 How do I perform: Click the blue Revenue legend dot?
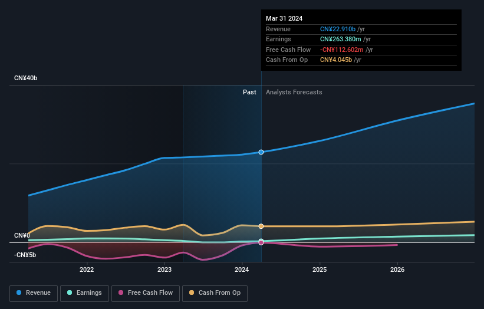(x=19, y=292)
